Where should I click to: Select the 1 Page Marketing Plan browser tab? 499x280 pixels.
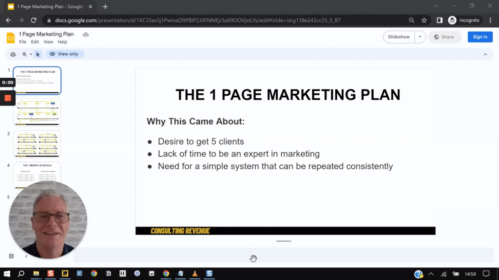49,6
